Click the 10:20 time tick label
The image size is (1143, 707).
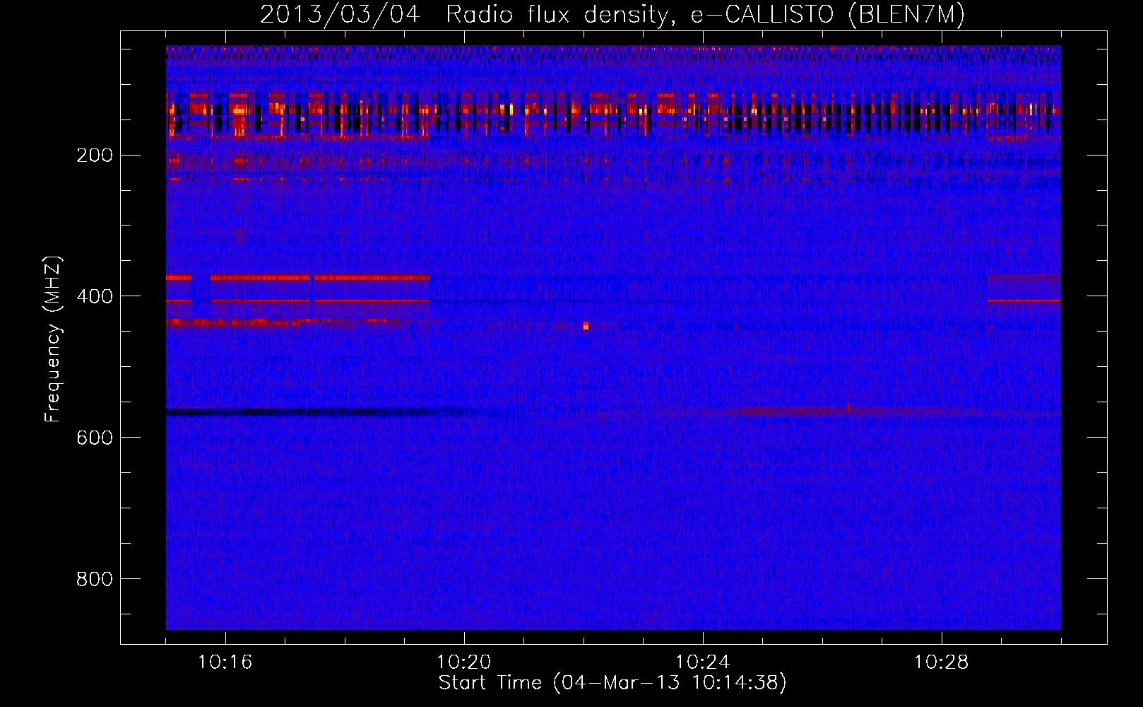(464, 662)
